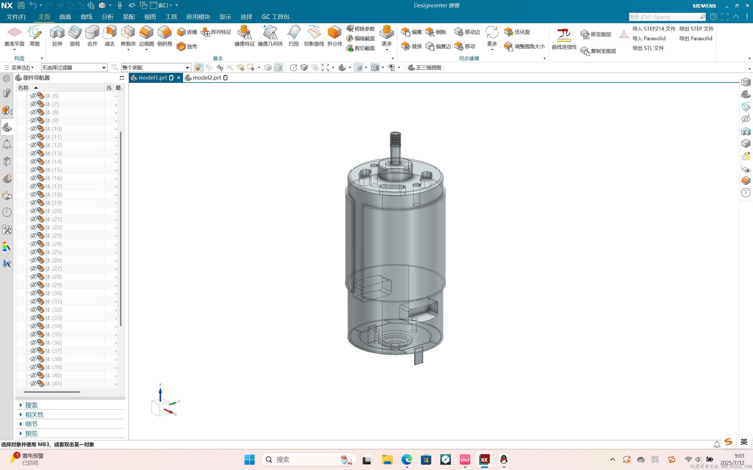The width and height of the screenshot is (753, 470).
Task: Select the 移动边 tool
Action: [x=467, y=32]
